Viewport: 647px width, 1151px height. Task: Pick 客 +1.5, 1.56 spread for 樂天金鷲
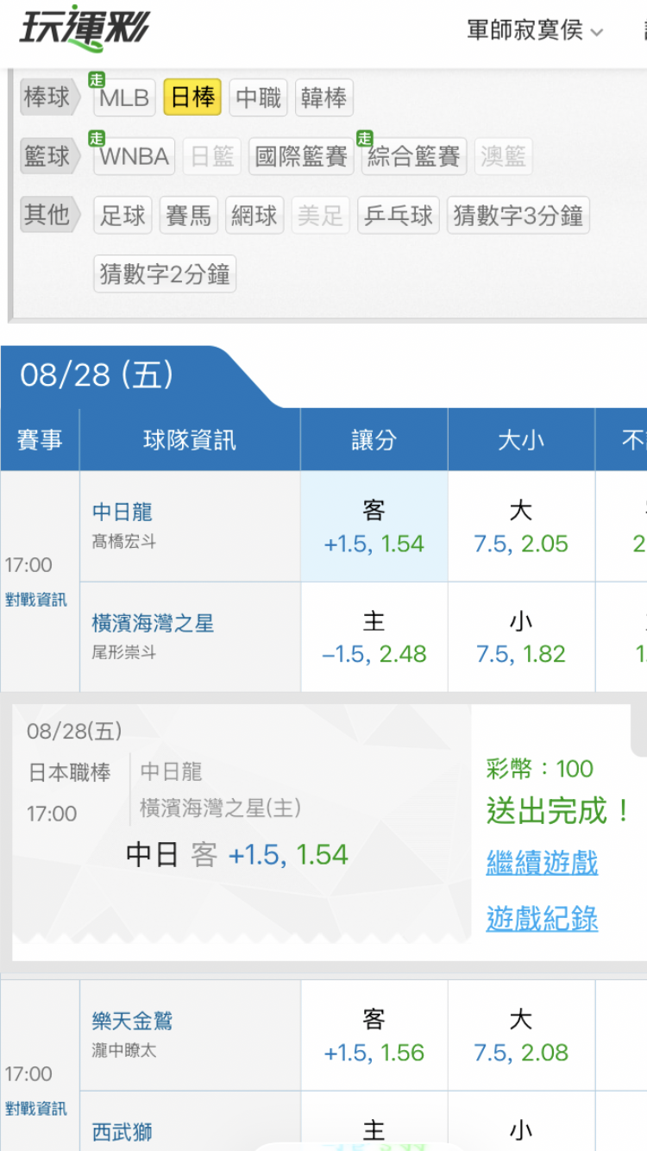(374, 1035)
